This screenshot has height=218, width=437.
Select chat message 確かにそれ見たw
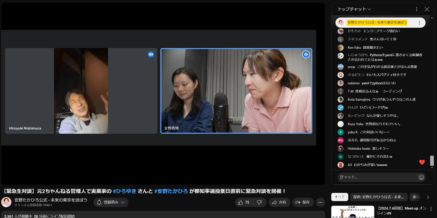click(379, 157)
